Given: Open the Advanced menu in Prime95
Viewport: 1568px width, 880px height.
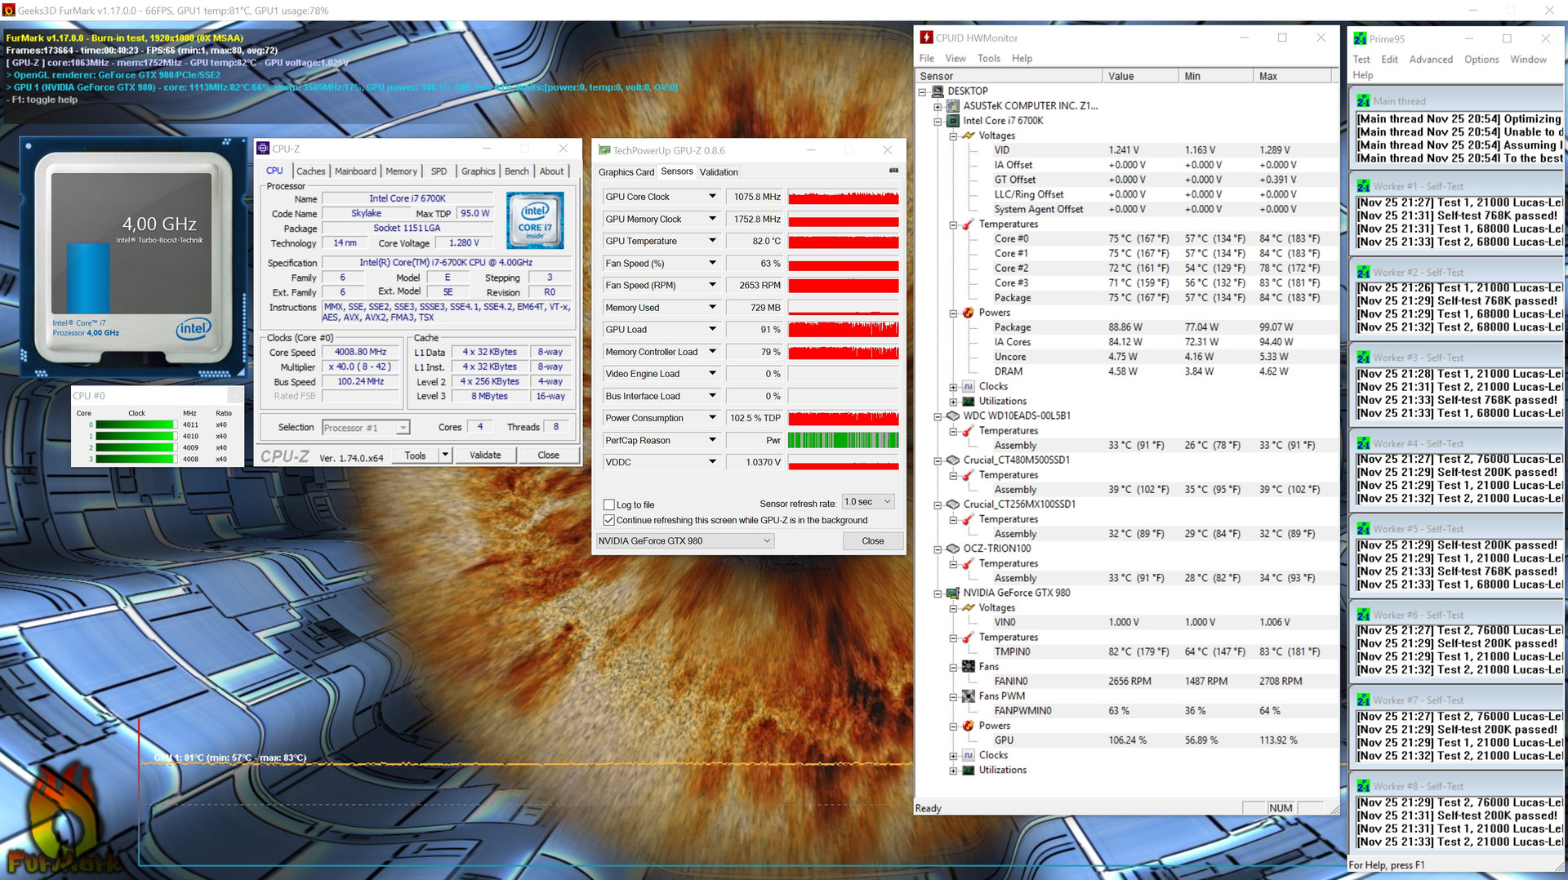Looking at the screenshot, I should pos(1431,60).
